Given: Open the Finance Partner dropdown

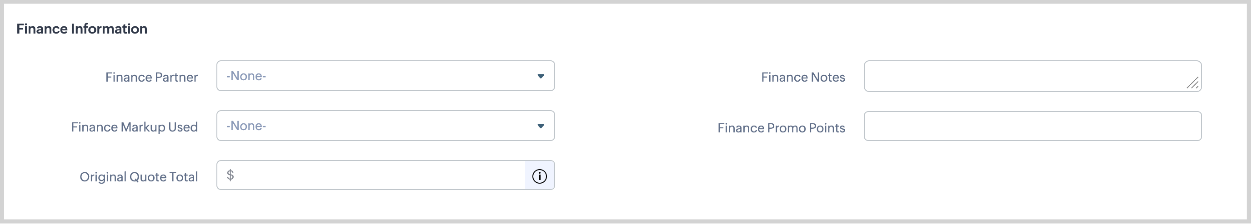Looking at the screenshot, I should (x=385, y=76).
